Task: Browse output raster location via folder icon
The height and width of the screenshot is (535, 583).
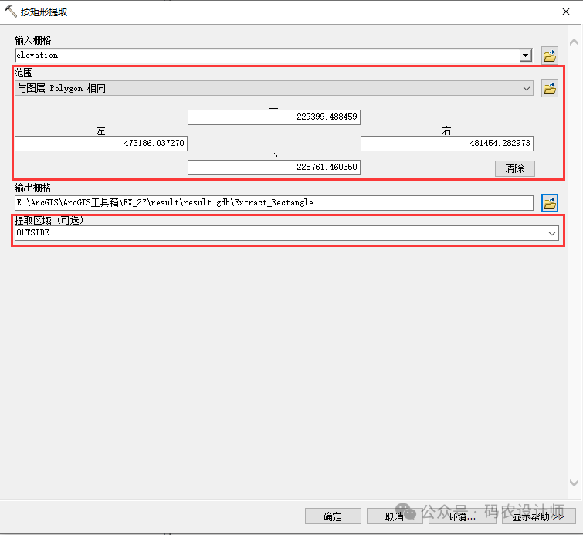Action: (x=549, y=203)
